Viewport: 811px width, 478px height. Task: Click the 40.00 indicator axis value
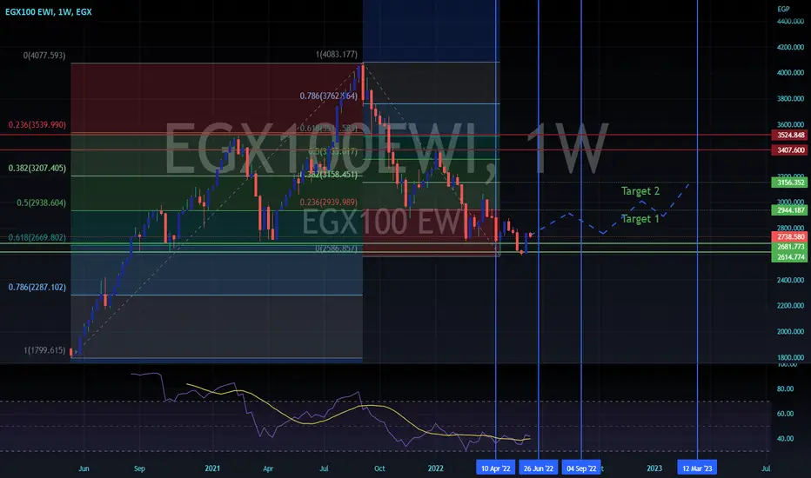tap(785, 438)
